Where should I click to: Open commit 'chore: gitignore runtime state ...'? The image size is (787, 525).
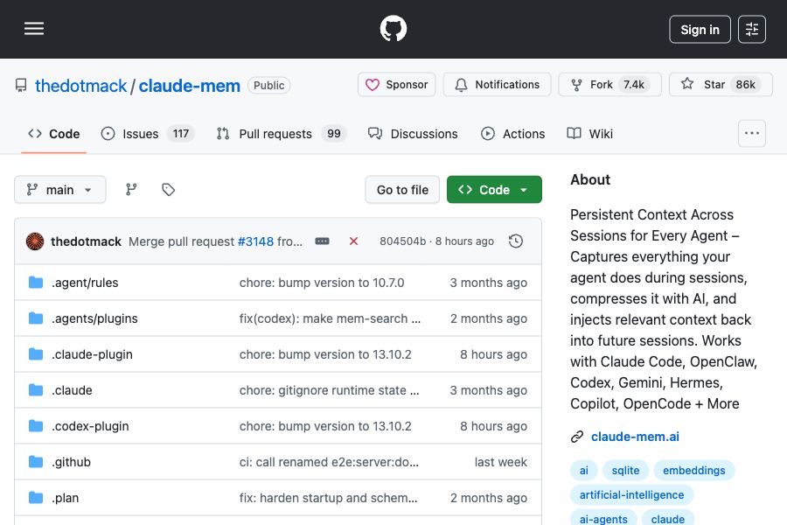[x=330, y=390]
